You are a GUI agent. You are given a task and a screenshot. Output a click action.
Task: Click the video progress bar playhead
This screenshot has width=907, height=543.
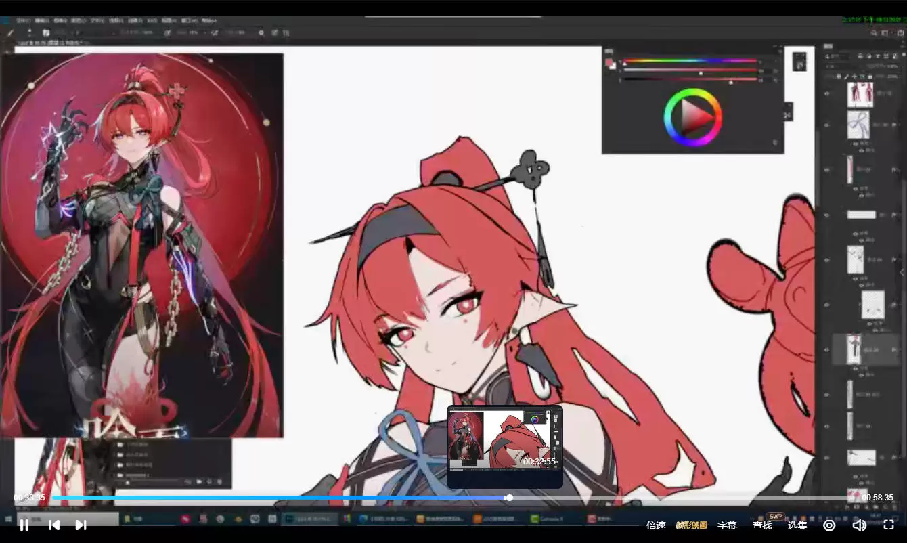[x=509, y=498]
